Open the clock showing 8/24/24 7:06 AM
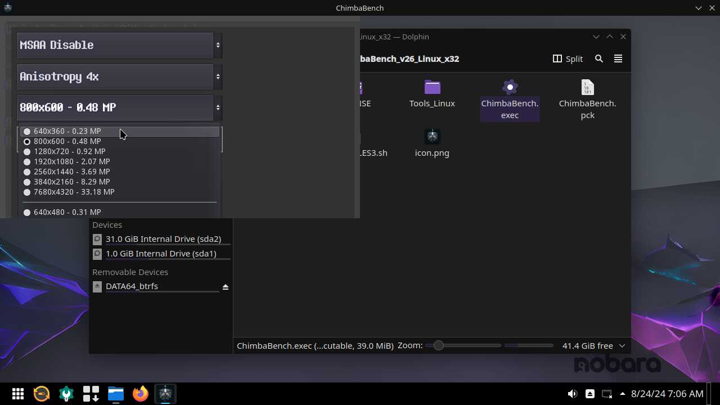This screenshot has height=405, width=720. 668,394
